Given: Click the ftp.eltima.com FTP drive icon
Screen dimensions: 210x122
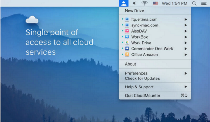Looking at the screenshot, I should [127, 19].
